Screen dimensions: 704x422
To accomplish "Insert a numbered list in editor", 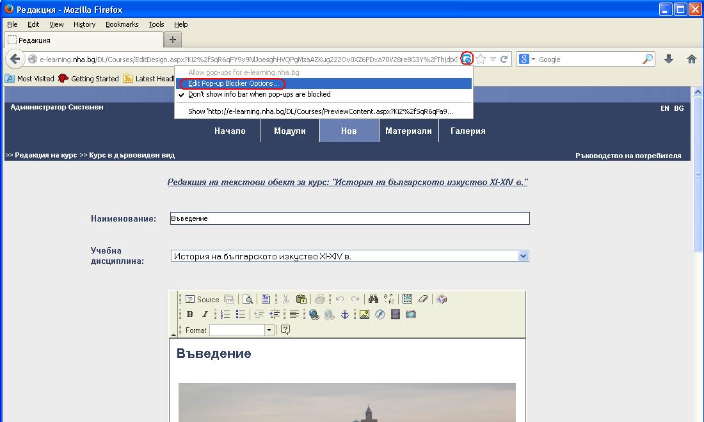I will click(x=225, y=314).
